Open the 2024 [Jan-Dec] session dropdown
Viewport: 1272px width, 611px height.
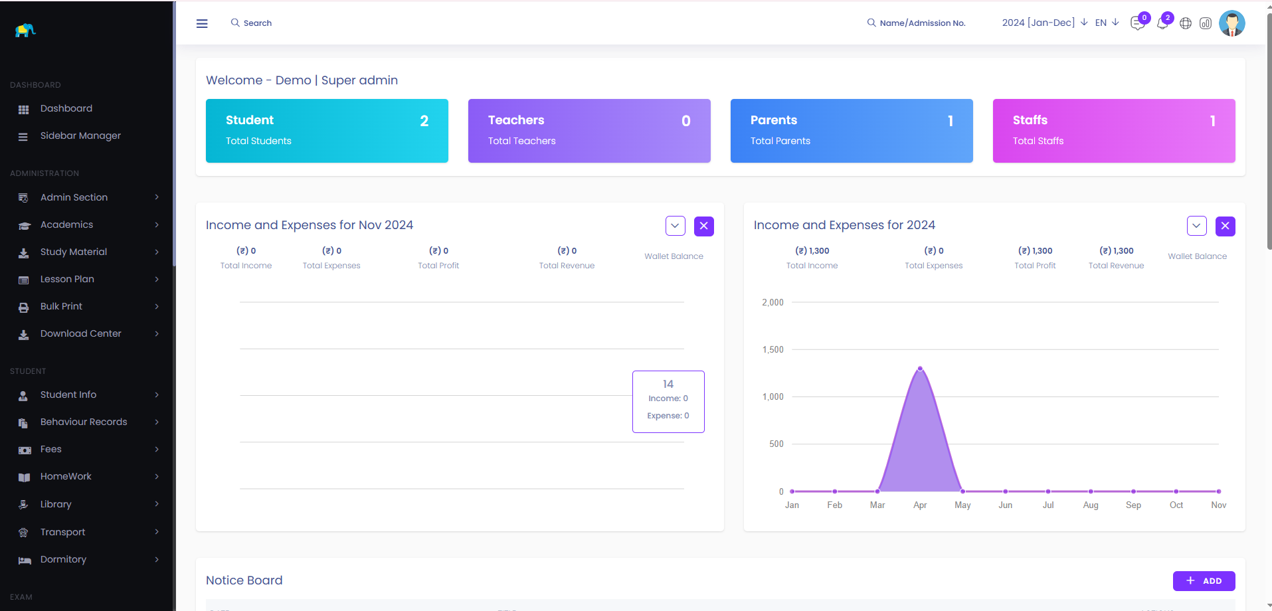1044,23
